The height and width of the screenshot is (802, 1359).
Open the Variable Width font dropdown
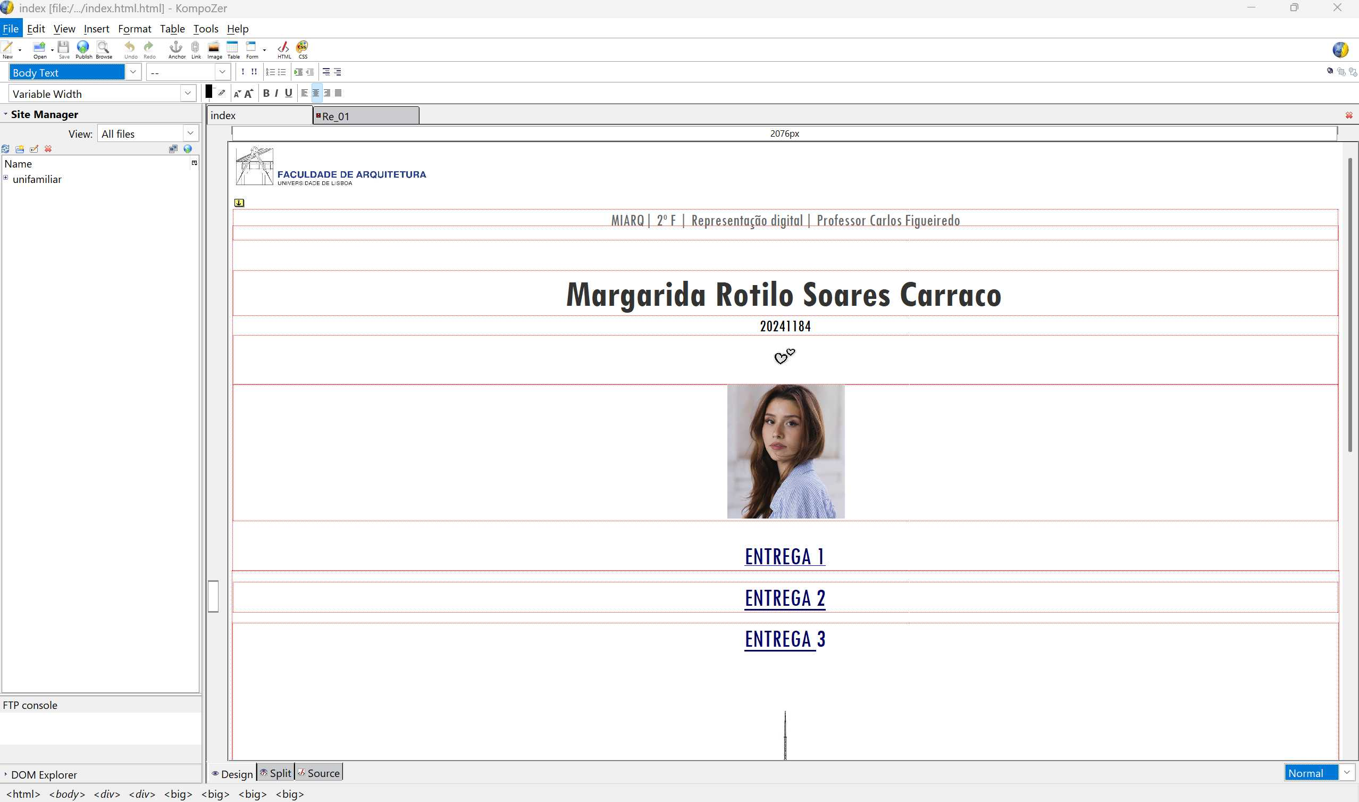click(x=188, y=94)
